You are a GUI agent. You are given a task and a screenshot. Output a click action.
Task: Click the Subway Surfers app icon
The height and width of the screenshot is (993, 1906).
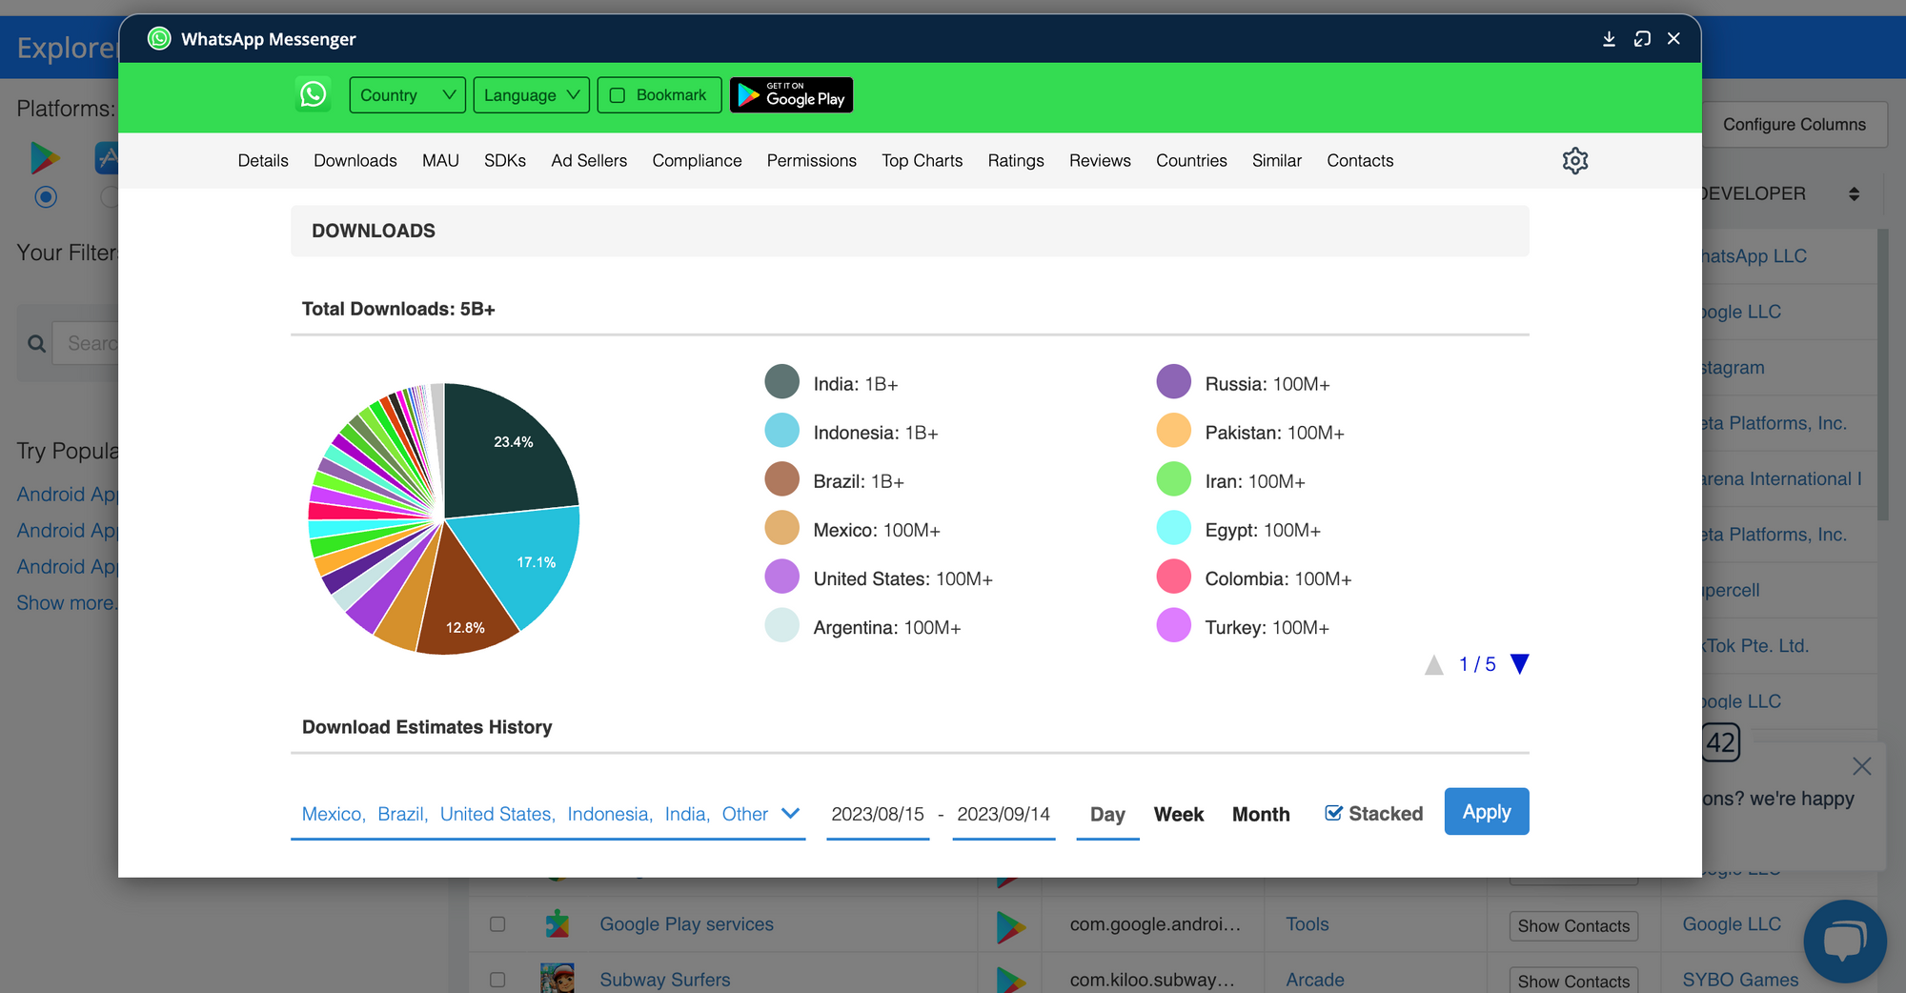tap(558, 979)
